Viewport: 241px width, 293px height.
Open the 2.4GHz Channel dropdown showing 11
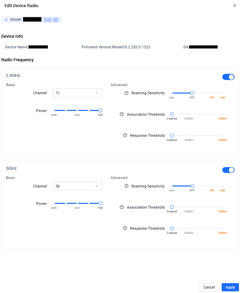(x=77, y=93)
